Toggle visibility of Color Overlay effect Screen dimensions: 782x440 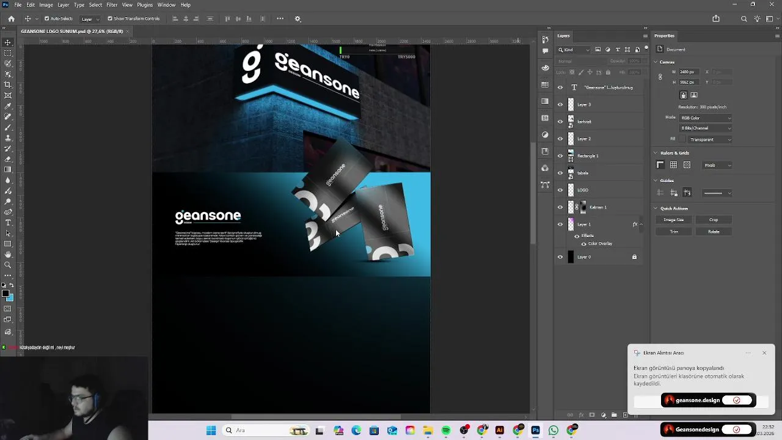(583, 244)
